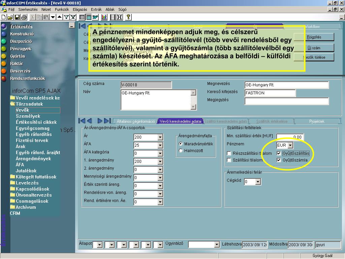Open the ÁFA kategória dropdown
345x259 pixels.
(x=160, y=153)
